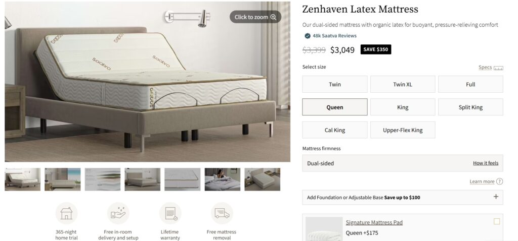Image resolution: width=518 pixels, height=241 pixels.
Task: Select the Twin XL size option
Action: coord(403,84)
